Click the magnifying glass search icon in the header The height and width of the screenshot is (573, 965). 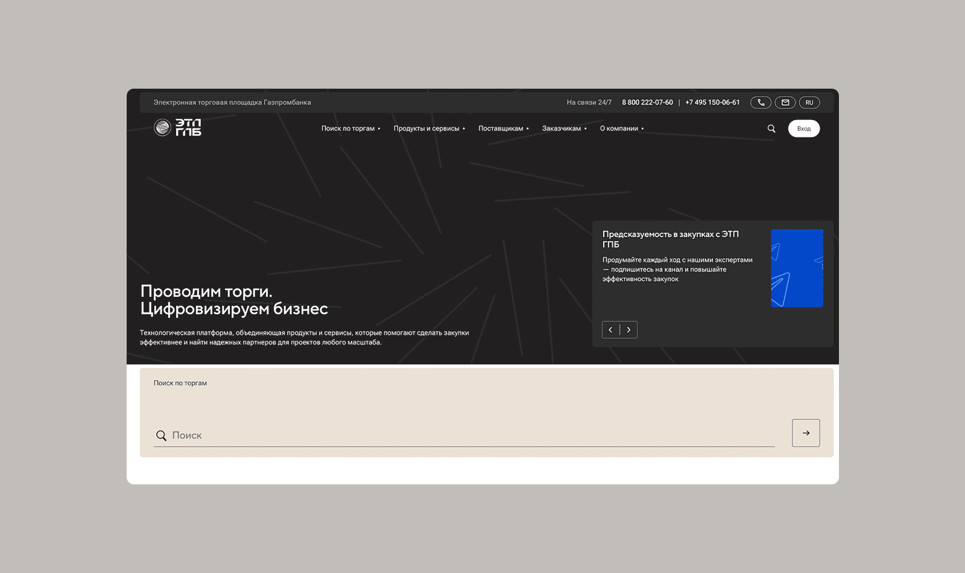pyautogui.click(x=771, y=128)
